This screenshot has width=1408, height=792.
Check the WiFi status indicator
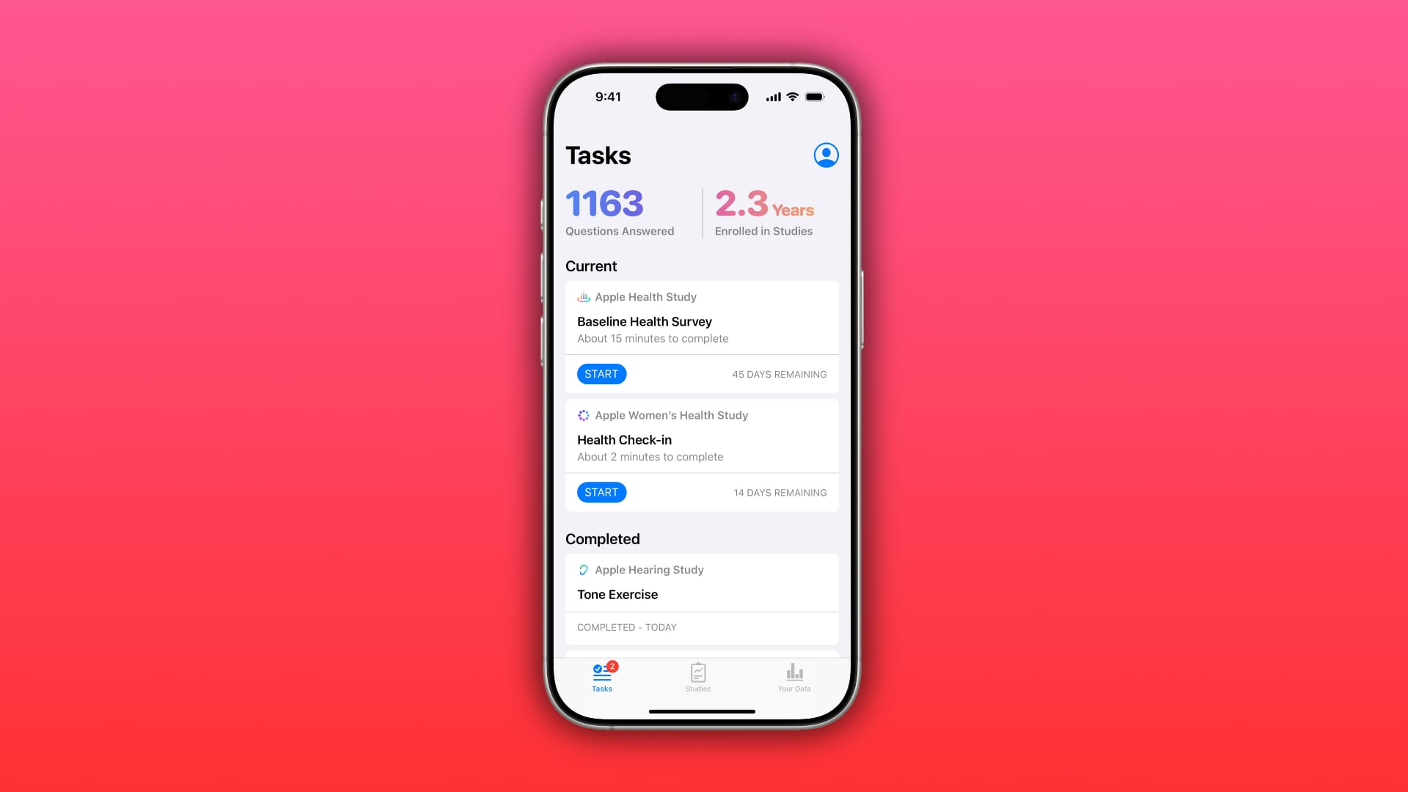pos(793,96)
